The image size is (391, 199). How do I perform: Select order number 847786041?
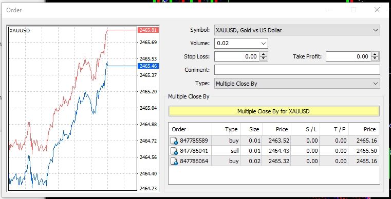pos(194,151)
